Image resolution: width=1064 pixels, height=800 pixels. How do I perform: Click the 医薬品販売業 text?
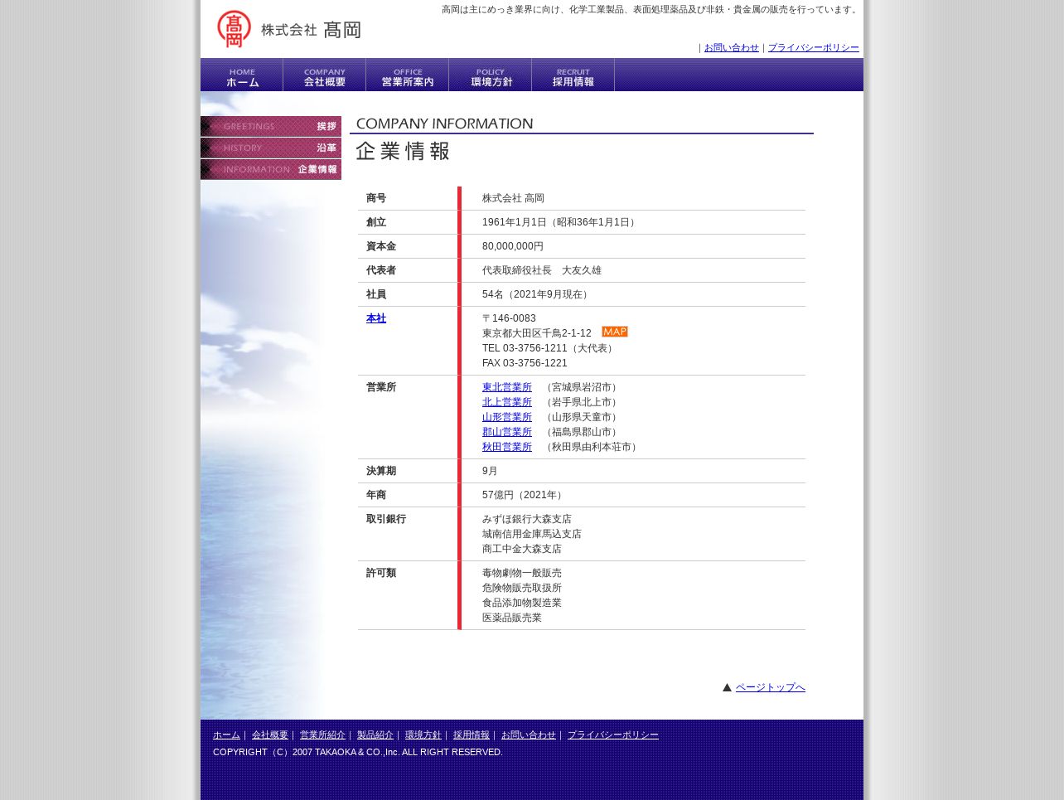click(x=512, y=618)
